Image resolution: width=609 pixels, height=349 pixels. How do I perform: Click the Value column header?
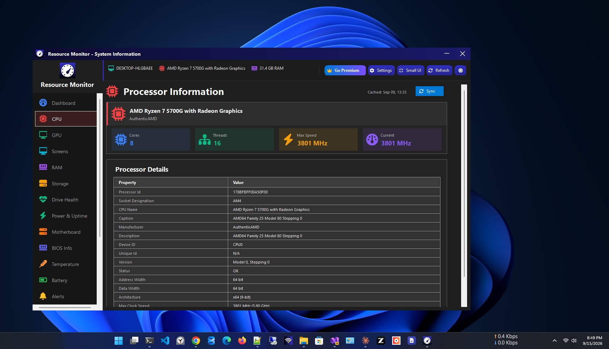pyautogui.click(x=334, y=183)
